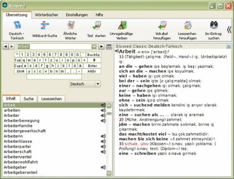Click word list scrollbar up arrow
Viewport: 234px width, 179px height.
[x=109, y=106]
